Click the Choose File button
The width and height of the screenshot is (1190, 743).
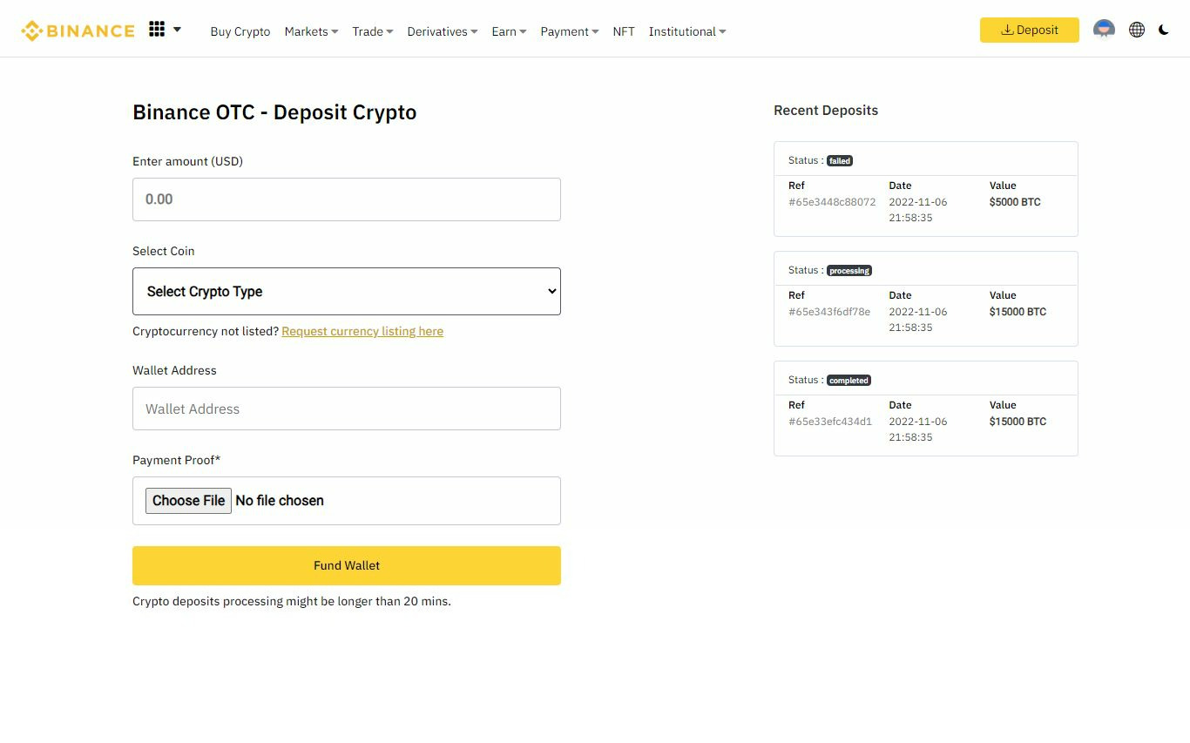pyautogui.click(x=188, y=501)
